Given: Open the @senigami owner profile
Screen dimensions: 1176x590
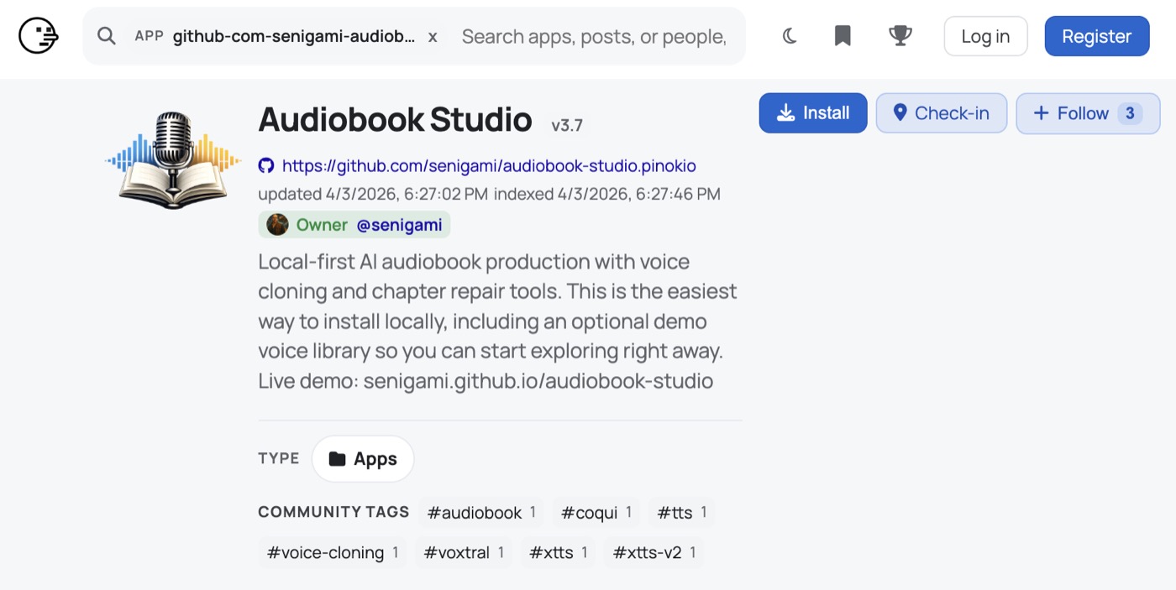Looking at the screenshot, I should pyautogui.click(x=399, y=224).
